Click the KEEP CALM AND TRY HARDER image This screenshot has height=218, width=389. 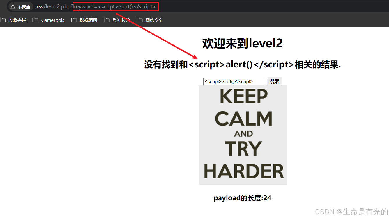point(242,135)
